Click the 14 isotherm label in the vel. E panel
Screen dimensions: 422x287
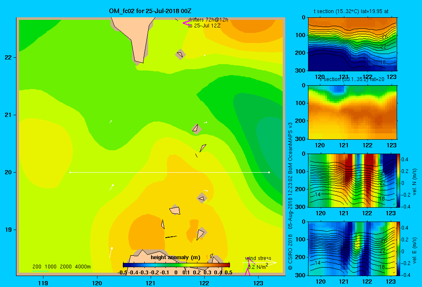pyautogui.click(x=318, y=263)
